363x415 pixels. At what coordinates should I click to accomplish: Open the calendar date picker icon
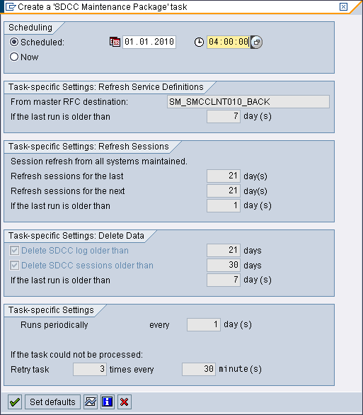(x=115, y=42)
